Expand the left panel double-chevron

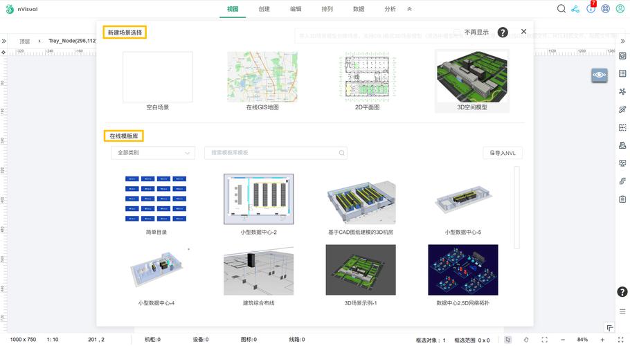click(x=4, y=41)
